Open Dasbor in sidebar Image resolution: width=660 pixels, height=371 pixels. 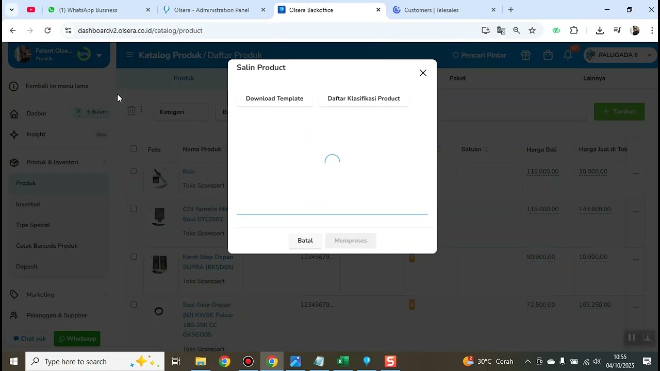(x=36, y=113)
